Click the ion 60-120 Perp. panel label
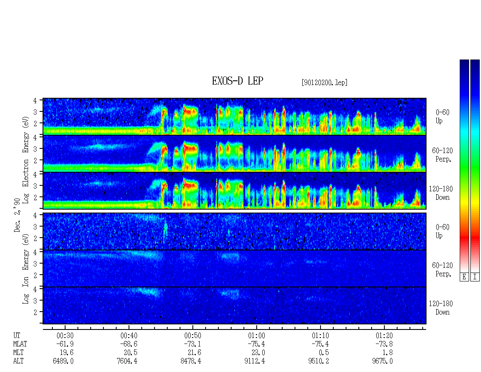481x372 pixels. coord(442,270)
